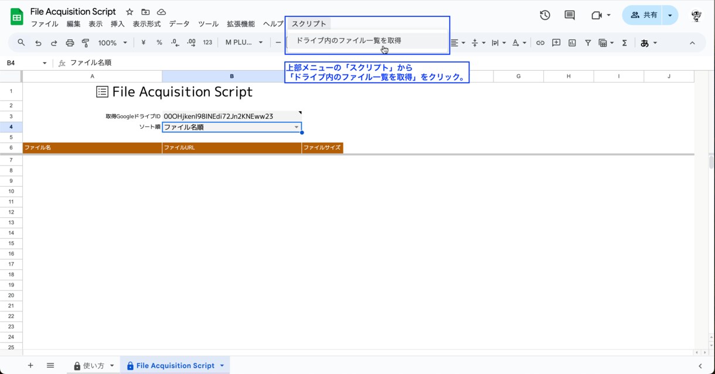This screenshot has height=374, width=715.
Task: Open the スクリプト menu
Action: (x=309, y=24)
